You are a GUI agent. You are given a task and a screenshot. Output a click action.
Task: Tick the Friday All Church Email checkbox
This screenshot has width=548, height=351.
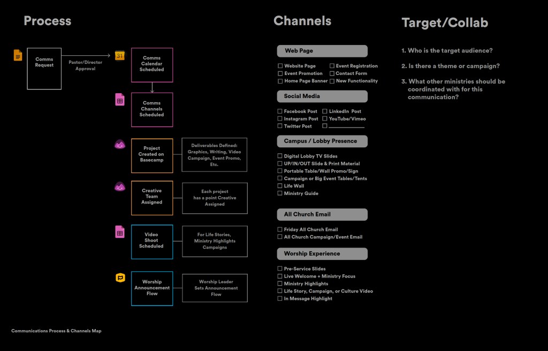[280, 229]
